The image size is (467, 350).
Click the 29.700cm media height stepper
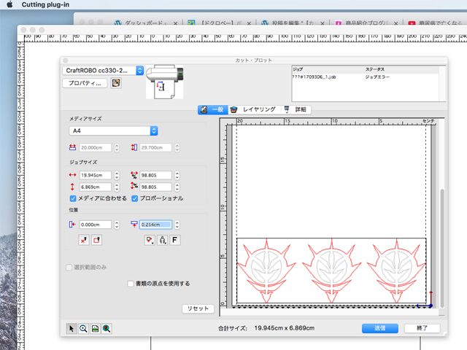177,147
